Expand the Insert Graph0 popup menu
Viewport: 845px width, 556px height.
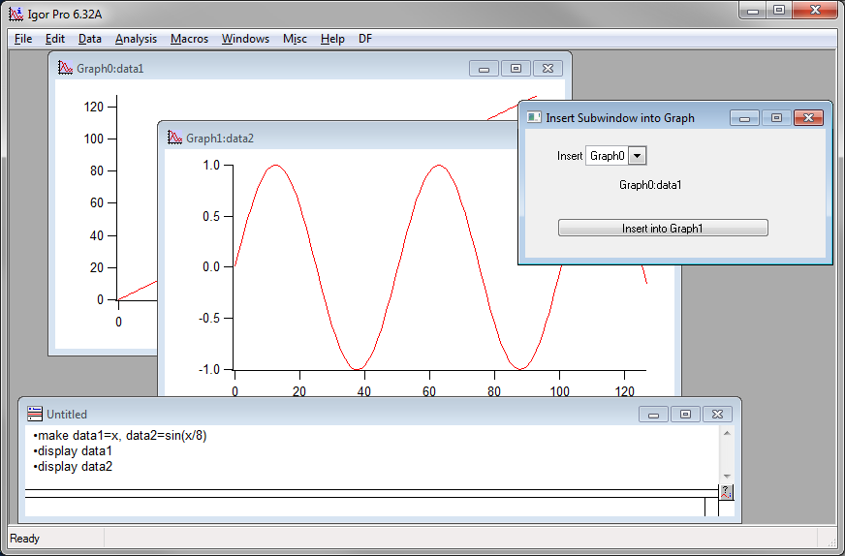(x=637, y=156)
